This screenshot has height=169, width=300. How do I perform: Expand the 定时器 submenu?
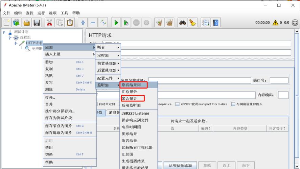(x=108, y=55)
